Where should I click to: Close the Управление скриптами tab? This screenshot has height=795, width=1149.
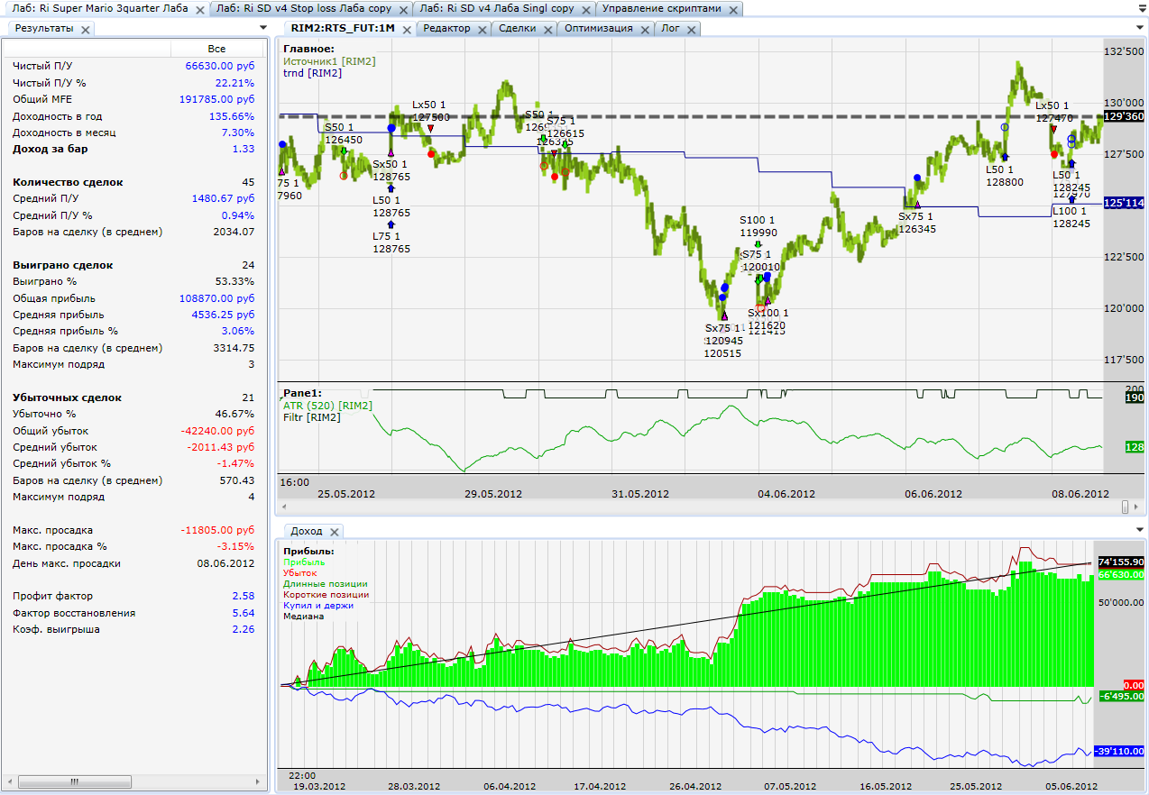[x=733, y=9]
